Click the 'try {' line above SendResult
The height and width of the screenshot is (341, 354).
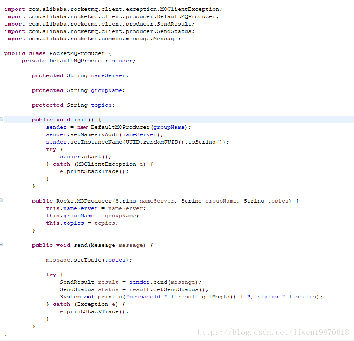click(55, 275)
